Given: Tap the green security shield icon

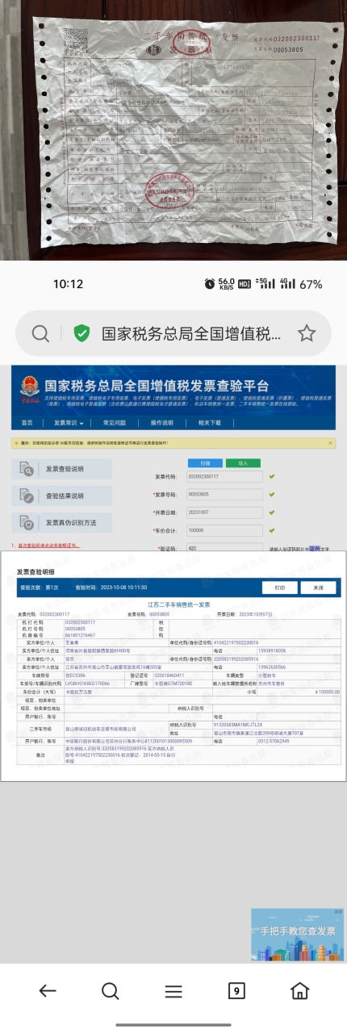Looking at the screenshot, I should 82,333.
